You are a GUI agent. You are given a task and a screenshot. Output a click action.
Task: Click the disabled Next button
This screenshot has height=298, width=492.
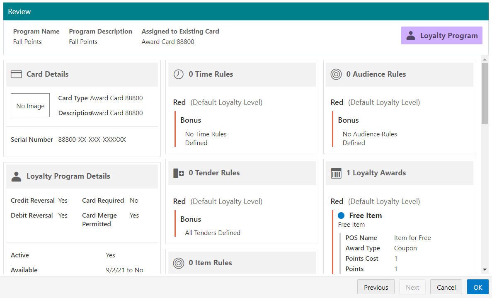(x=412, y=287)
